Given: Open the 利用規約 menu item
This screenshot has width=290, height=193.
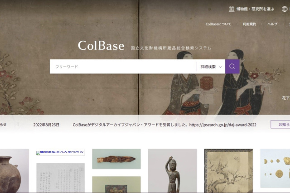Looking at the screenshot, I should [249, 24].
